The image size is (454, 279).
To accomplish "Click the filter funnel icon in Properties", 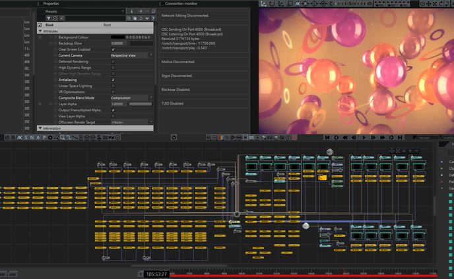I will [x=48, y=18].
